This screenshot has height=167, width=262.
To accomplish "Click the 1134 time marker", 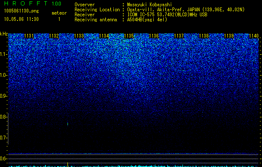I will pos(104,36).
